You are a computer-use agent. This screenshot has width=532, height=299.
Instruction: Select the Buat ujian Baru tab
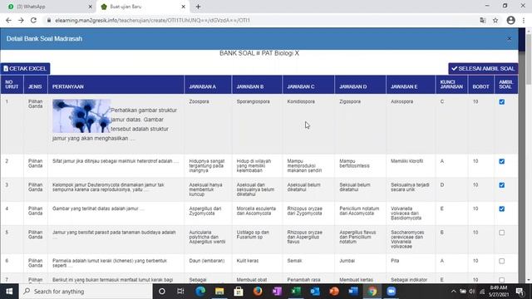tap(142, 7)
